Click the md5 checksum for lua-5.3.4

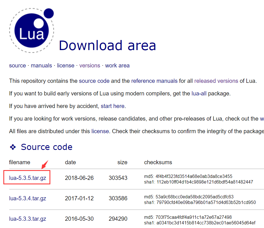[x=189, y=197]
